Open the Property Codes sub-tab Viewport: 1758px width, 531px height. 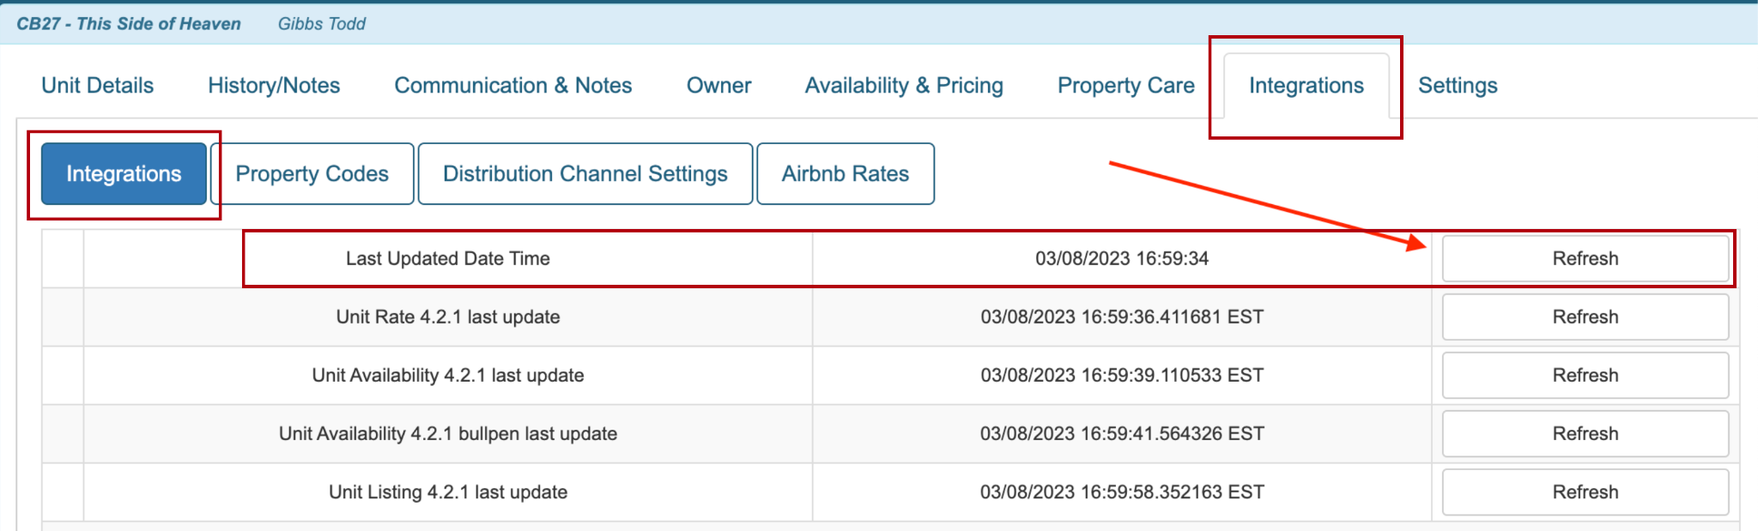pos(312,174)
